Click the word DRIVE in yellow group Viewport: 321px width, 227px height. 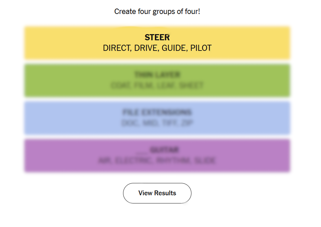[x=146, y=48]
